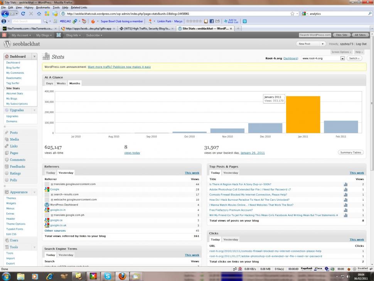Launch Skype from the Windows taskbar
The image size is (374, 281).
(x=108, y=276)
